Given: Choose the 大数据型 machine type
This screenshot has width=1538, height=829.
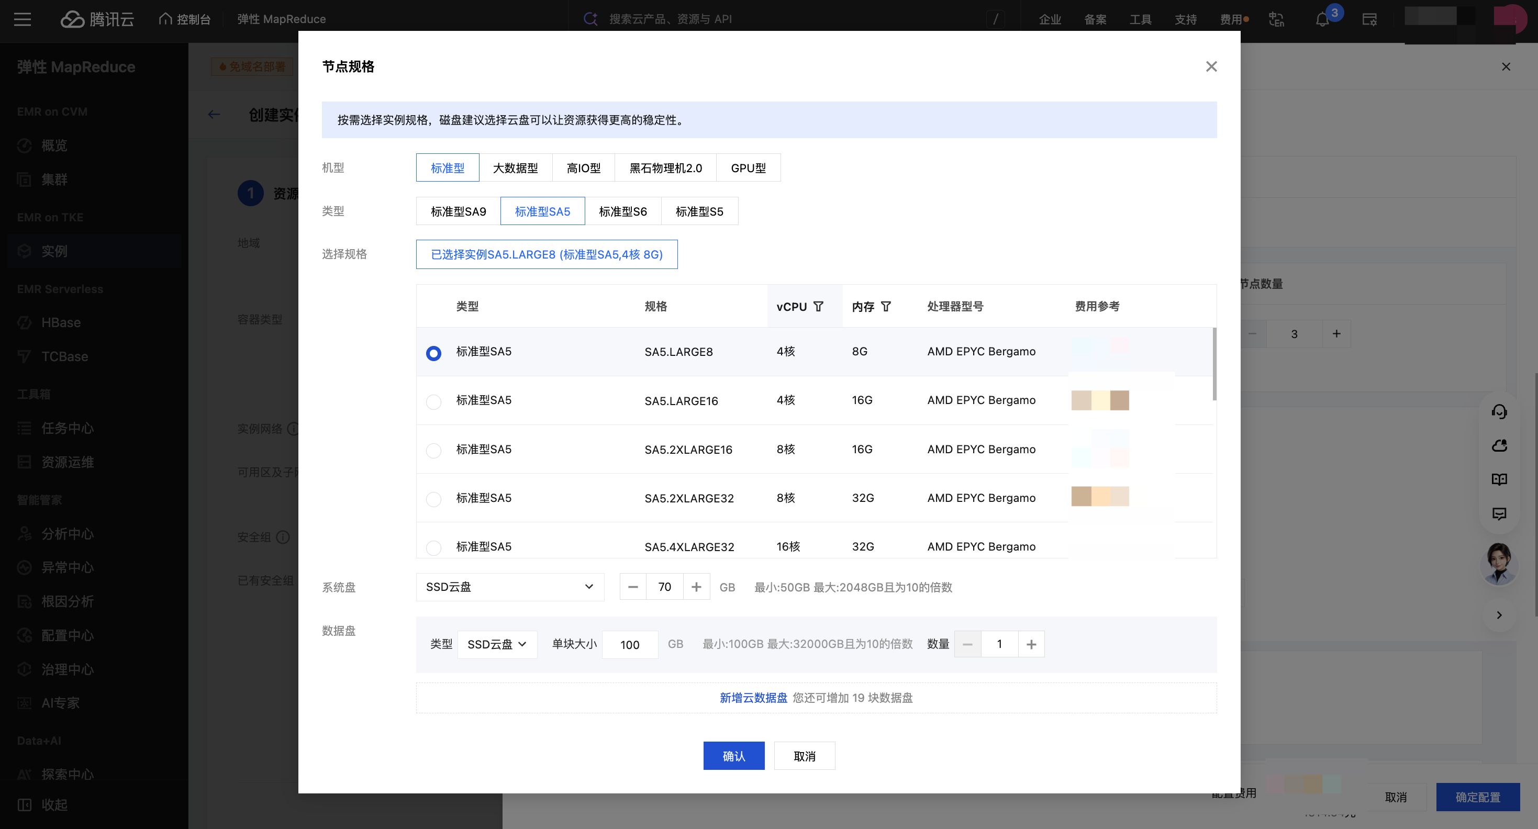Looking at the screenshot, I should tap(515, 167).
